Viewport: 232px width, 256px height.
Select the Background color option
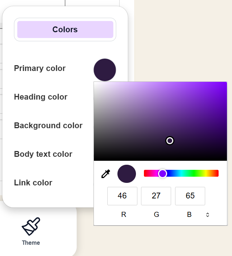click(x=48, y=126)
